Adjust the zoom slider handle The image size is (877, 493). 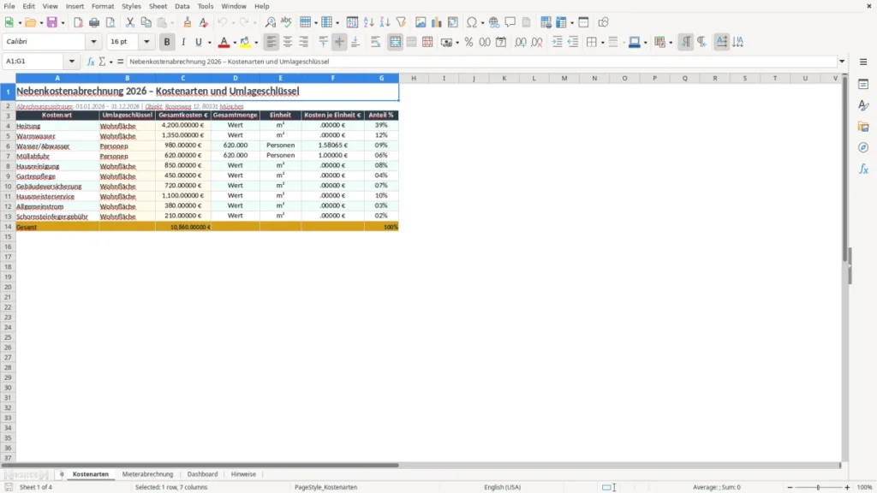click(818, 487)
